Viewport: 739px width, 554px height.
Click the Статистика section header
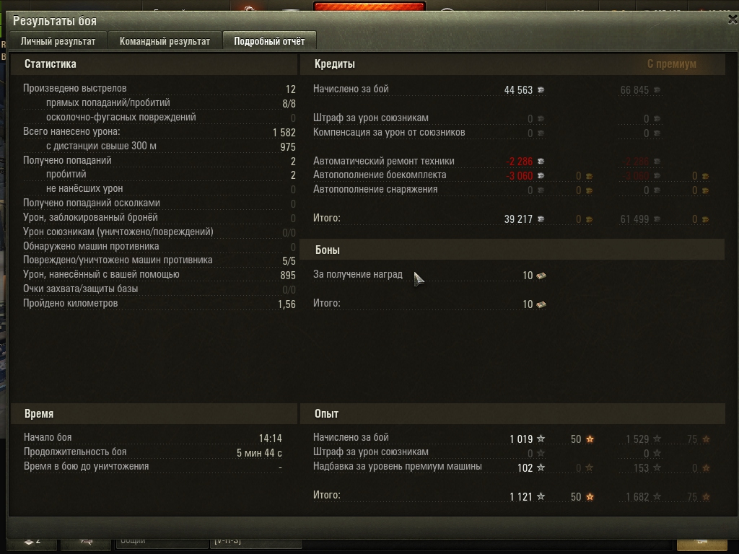[x=50, y=63]
